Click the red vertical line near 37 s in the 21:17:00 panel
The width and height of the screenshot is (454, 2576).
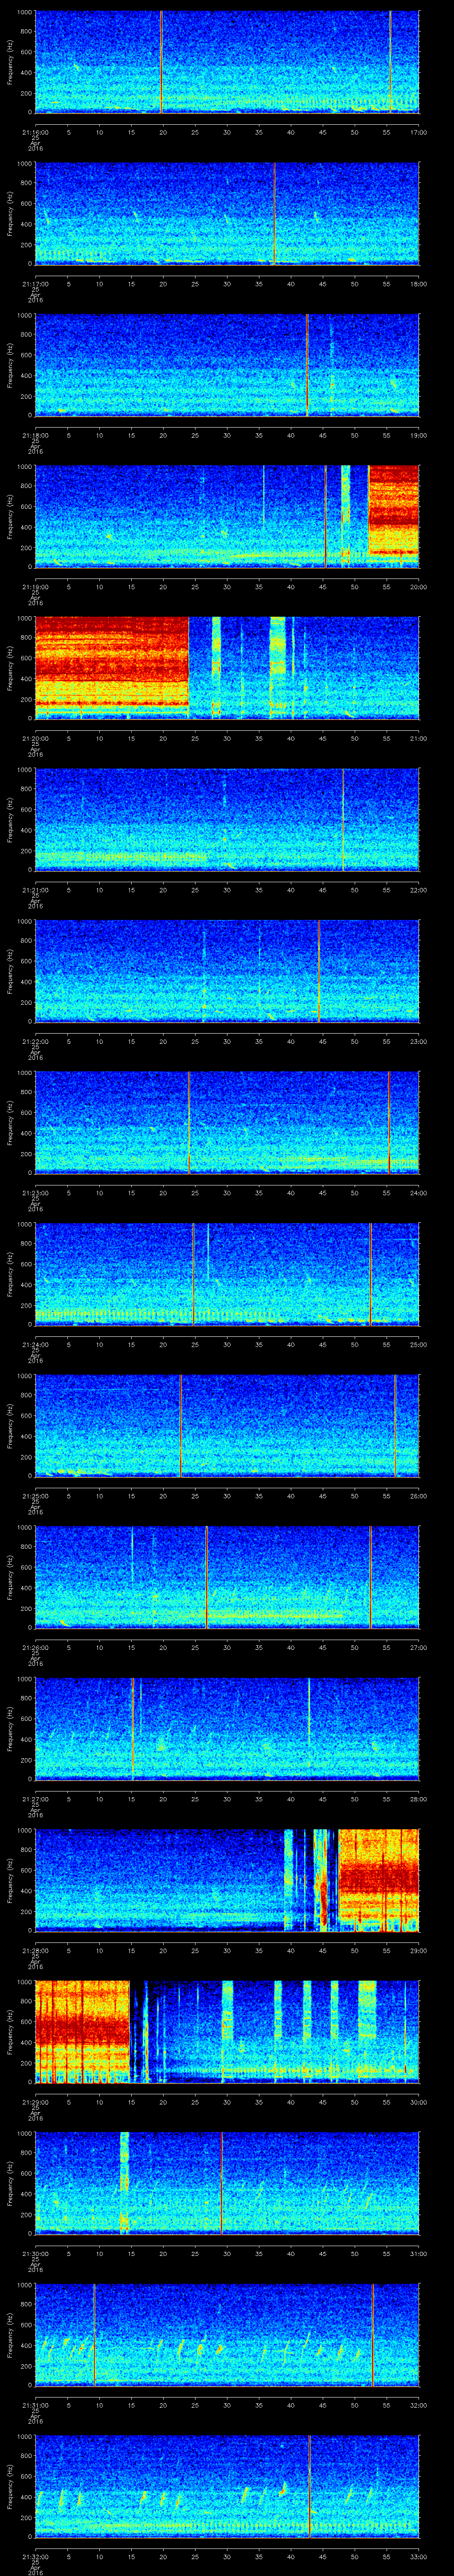[274, 213]
